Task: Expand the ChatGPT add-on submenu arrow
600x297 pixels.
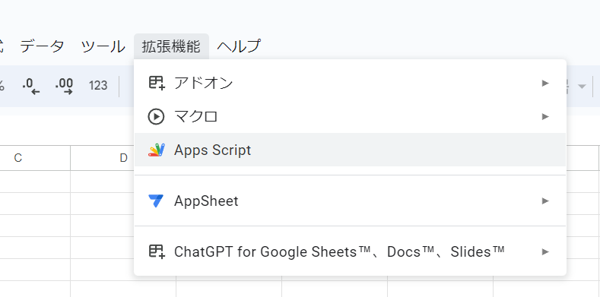Action: [x=545, y=251]
